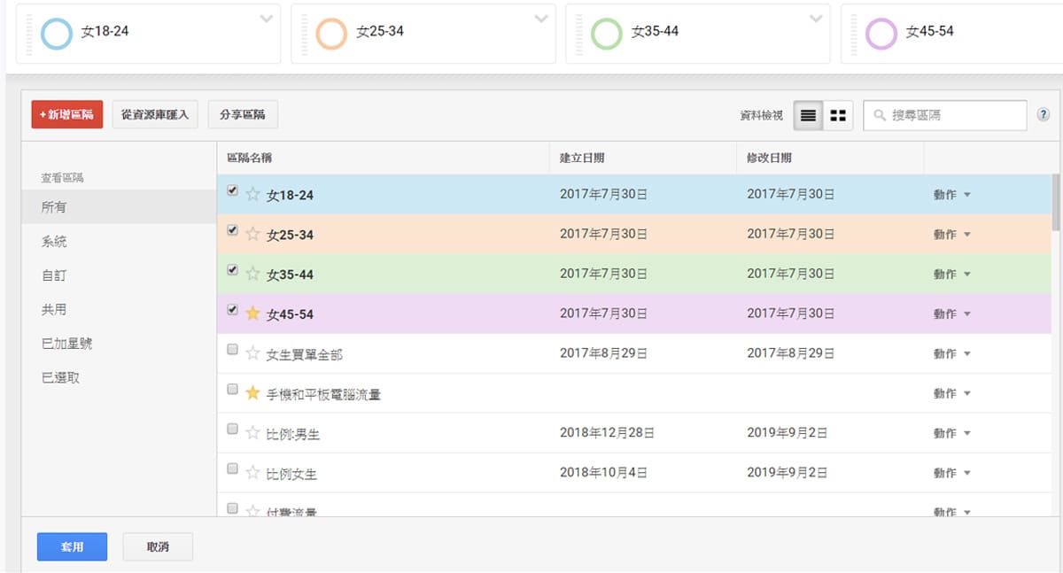Open 動作 dropdown for 女45-54
Screen dimensions: 1063x573
(x=951, y=314)
